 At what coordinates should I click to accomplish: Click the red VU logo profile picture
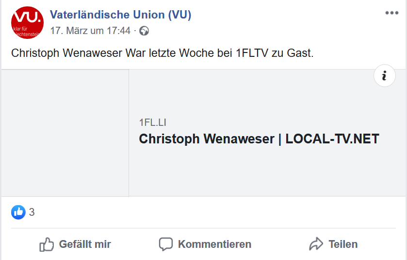[28, 22]
